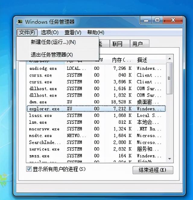The image size is (193, 200).
Task: Click the Task Manager title bar icon
Action: (20, 21)
